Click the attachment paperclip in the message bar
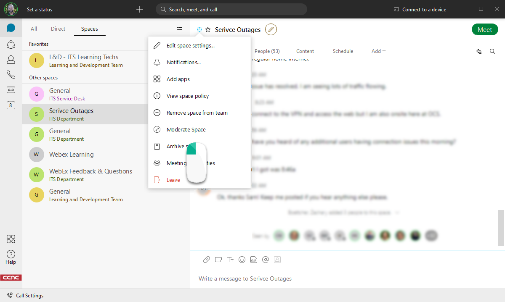505x302 pixels. (x=207, y=260)
